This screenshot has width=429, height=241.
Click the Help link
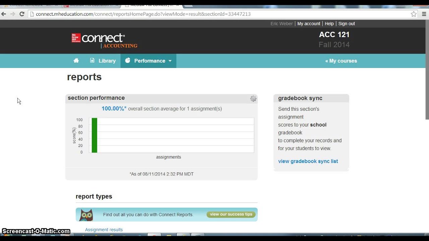pyautogui.click(x=329, y=23)
